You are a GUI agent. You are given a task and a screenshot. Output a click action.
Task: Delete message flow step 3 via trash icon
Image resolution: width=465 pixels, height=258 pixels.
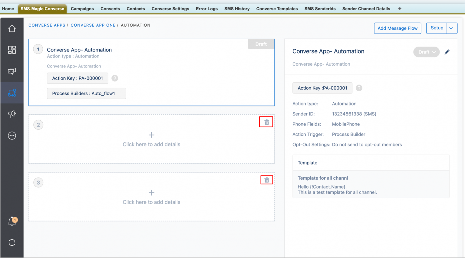[x=266, y=180]
